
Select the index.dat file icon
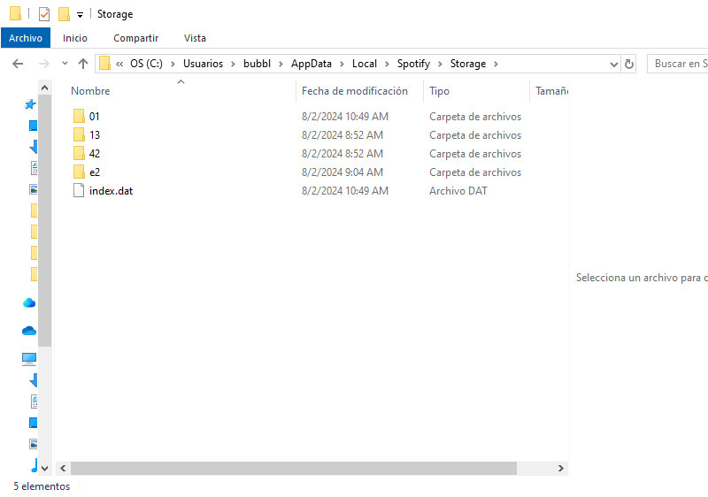tap(79, 191)
